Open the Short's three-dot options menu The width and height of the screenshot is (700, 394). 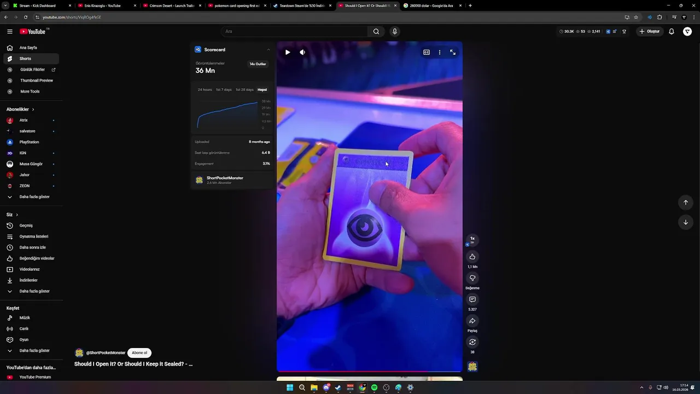[x=440, y=53]
